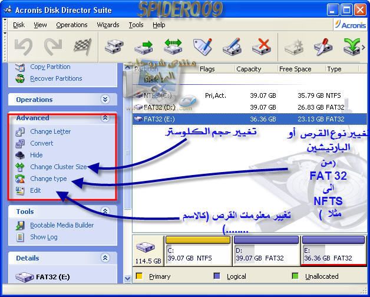Screen dimensions: 370x297
Task: Select the E: 36.36 GB FAT32 block
Action: 333,250
